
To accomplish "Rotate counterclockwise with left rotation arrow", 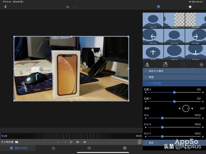I will click(179, 108).
